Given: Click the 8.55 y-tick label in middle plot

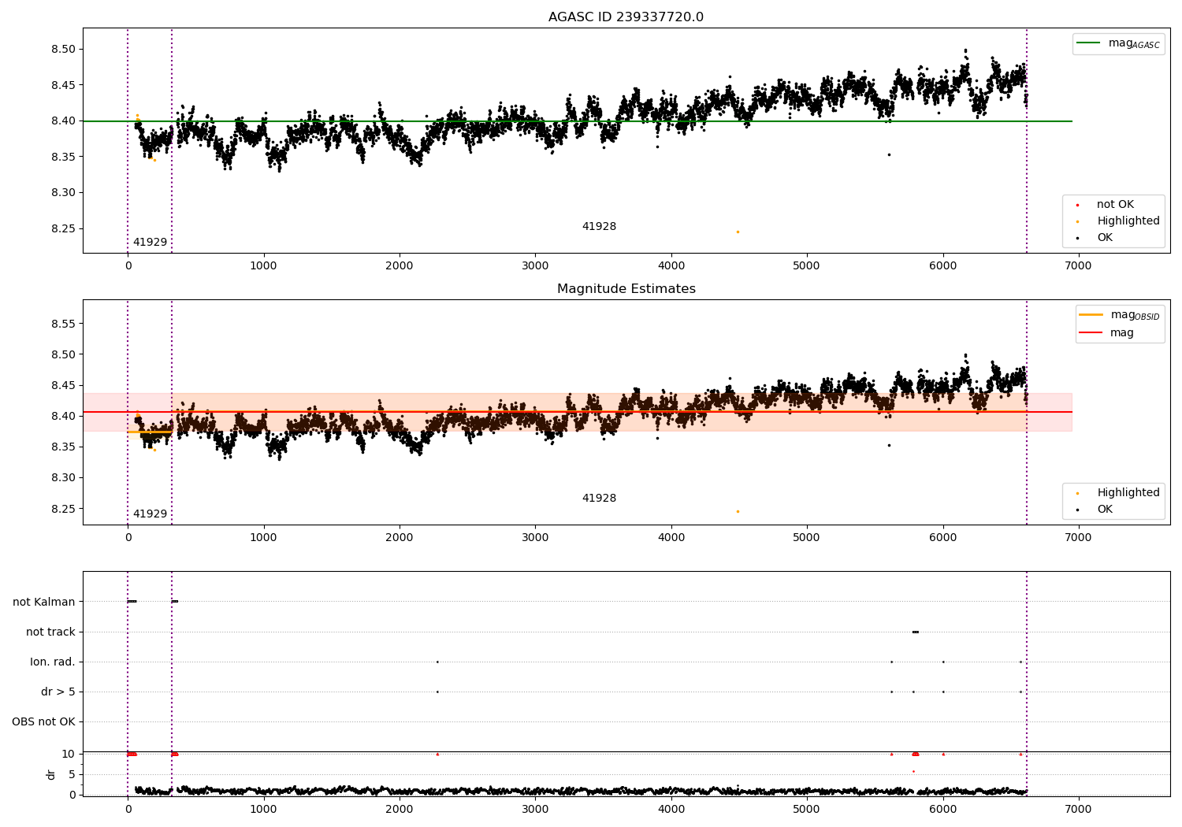Looking at the screenshot, I should (62, 324).
